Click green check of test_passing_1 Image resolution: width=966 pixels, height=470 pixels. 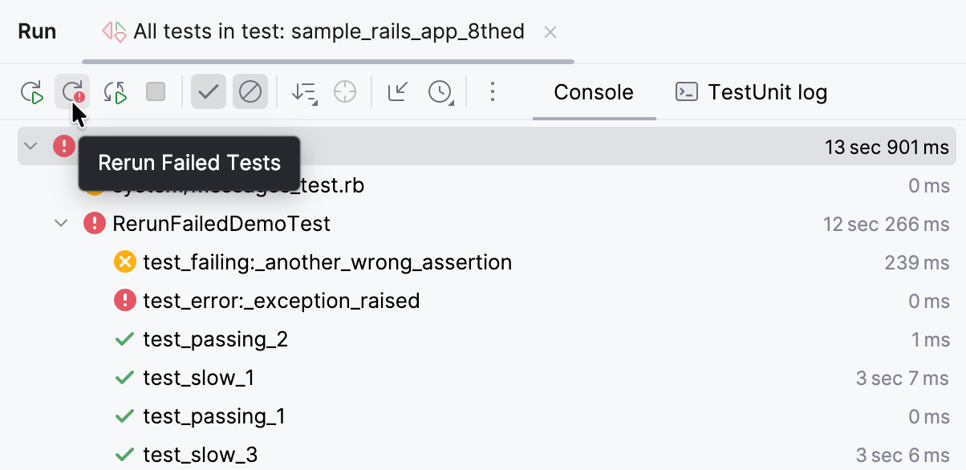[x=124, y=416]
